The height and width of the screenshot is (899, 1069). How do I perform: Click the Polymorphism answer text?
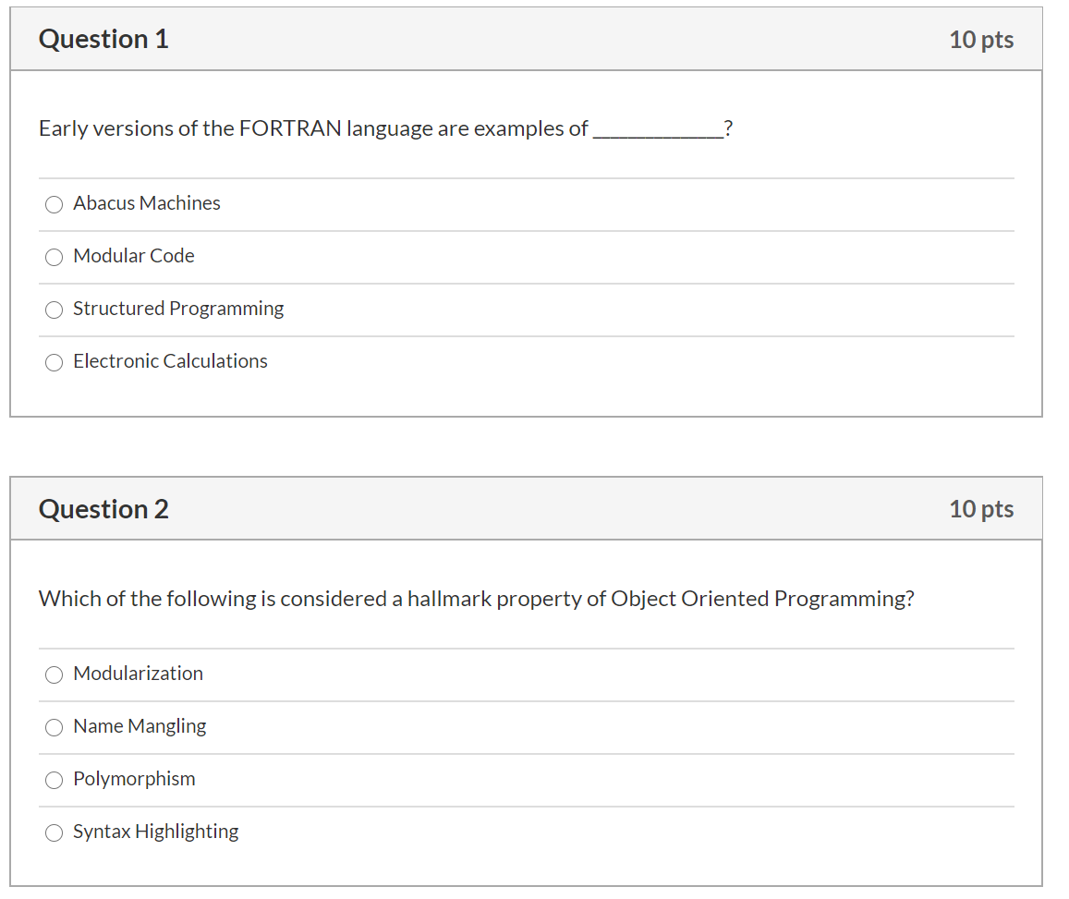134,779
